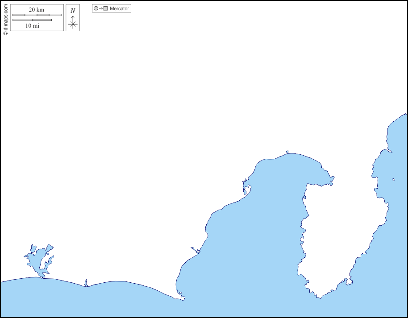
Task: Click the branching lagoon in the lower left
Action: pyautogui.click(x=37, y=259)
